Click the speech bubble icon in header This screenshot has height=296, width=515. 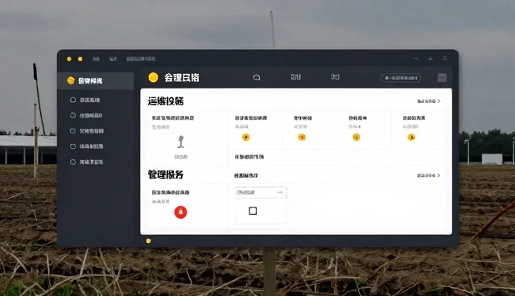257,77
